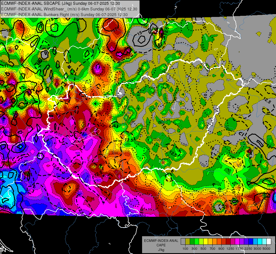Click the legend CAPE label

coord(161,245)
